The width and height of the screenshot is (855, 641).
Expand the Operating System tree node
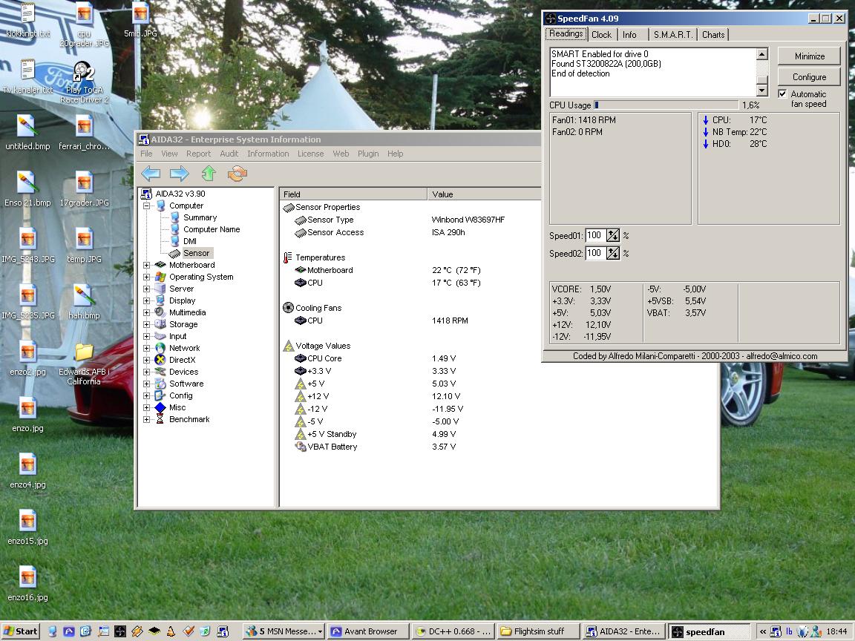click(x=146, y=277)
